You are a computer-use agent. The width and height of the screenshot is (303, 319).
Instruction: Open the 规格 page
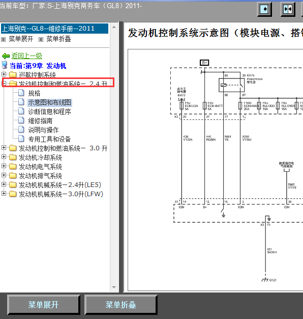pos(34,93)
